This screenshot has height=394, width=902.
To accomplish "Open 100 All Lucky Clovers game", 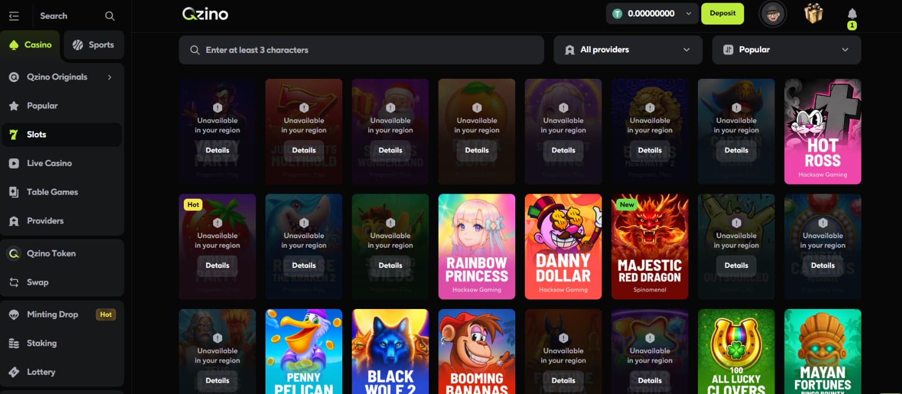I will tap(736, 351).
